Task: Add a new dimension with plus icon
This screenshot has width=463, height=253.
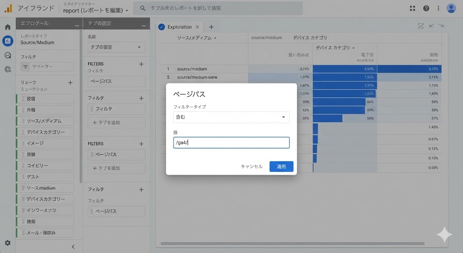Action: [70, 83]
